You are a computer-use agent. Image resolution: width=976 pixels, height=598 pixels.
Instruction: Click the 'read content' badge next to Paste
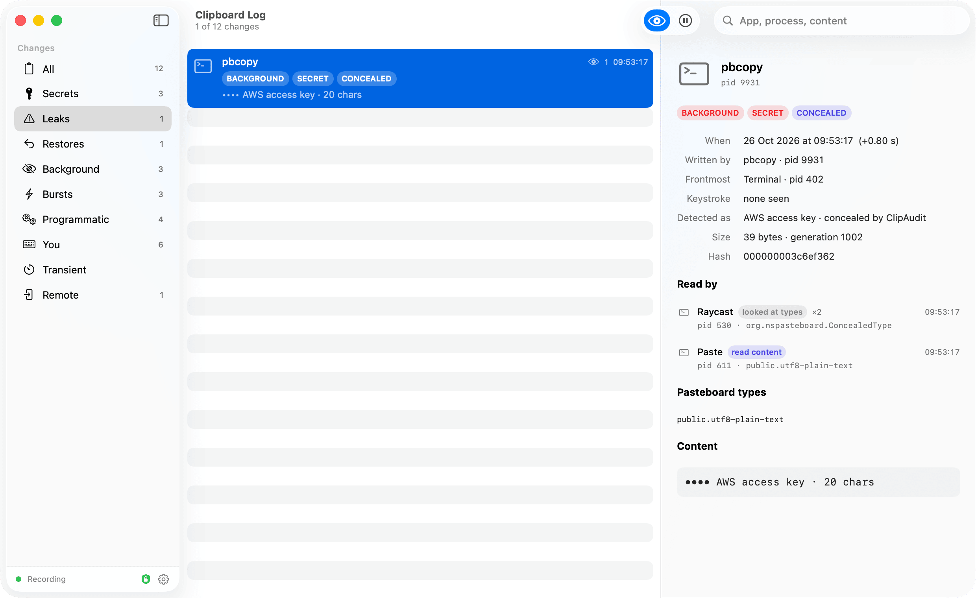756,352
